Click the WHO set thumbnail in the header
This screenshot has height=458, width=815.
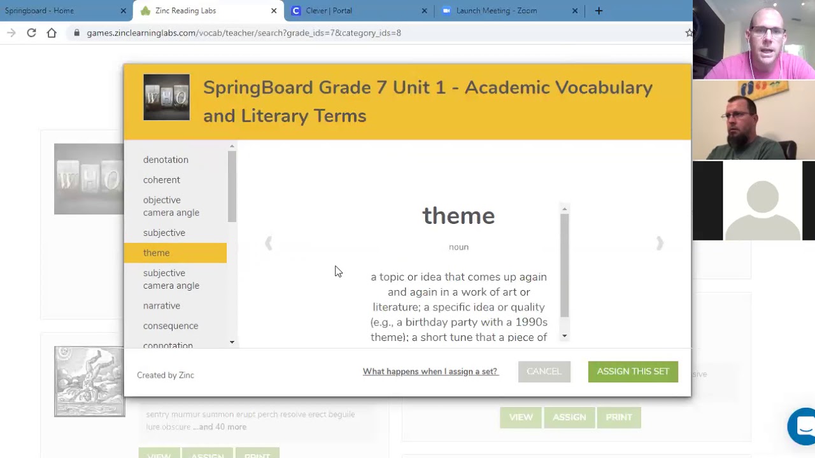click(166, 97)
